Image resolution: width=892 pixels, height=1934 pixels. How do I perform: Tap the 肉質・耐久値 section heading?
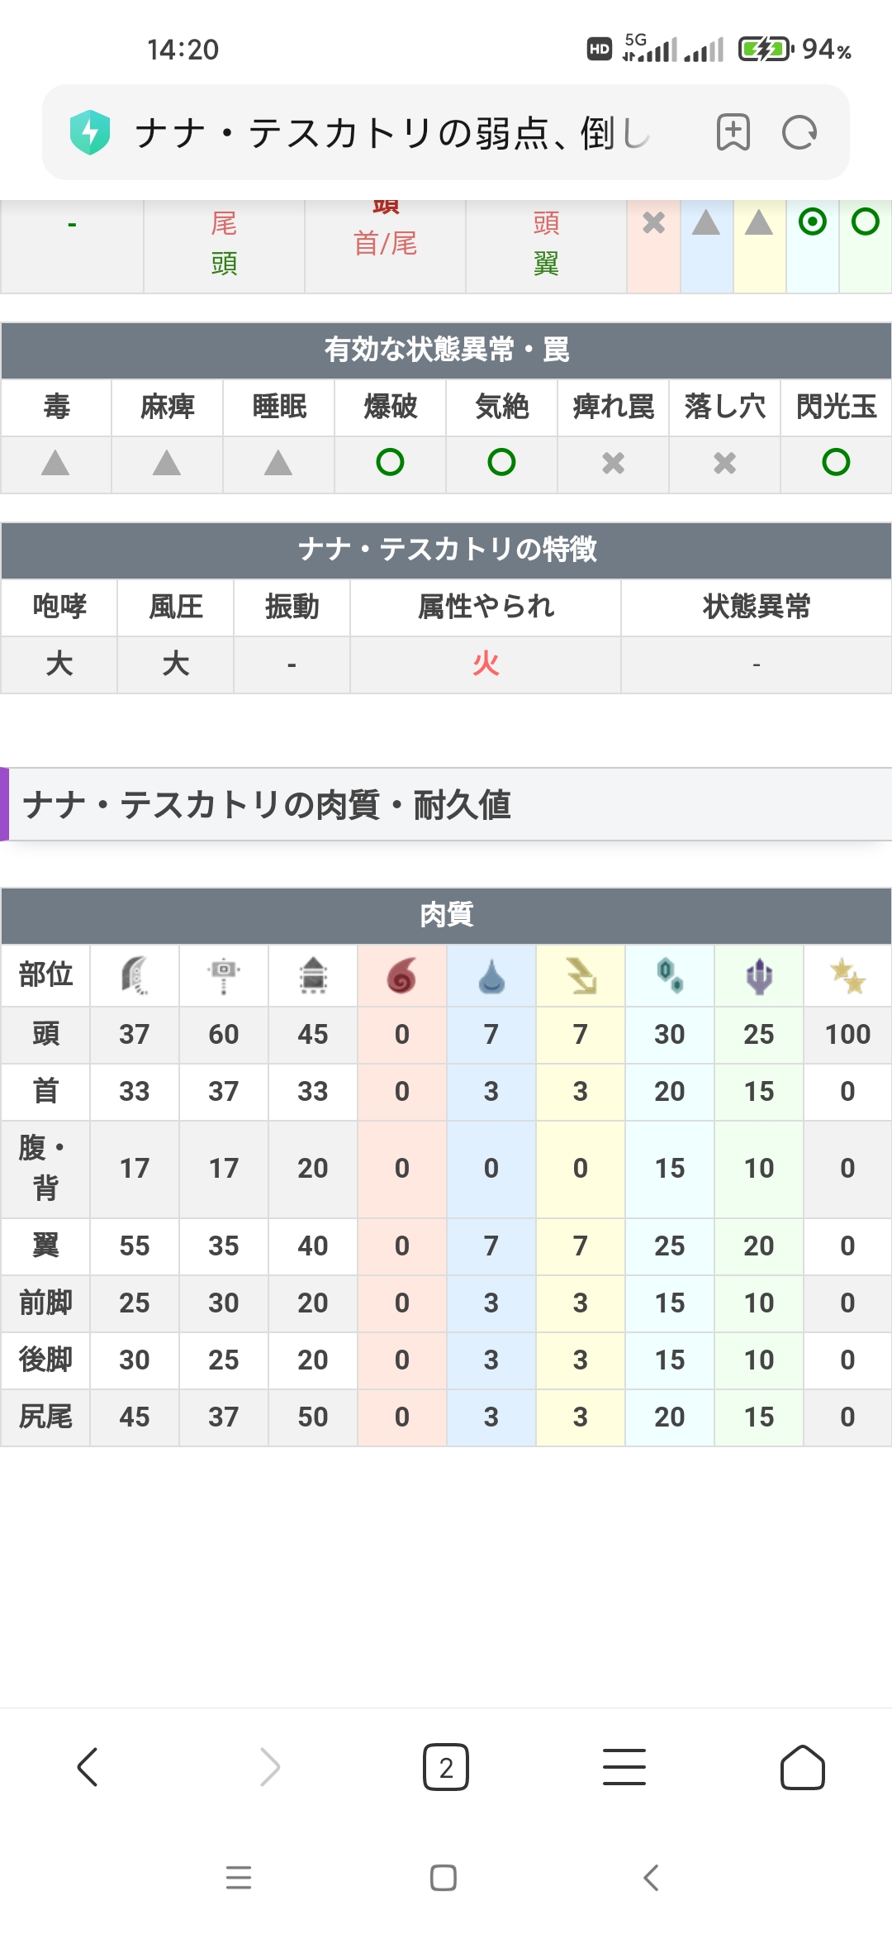pyautogui.click(x=267, y=804)
